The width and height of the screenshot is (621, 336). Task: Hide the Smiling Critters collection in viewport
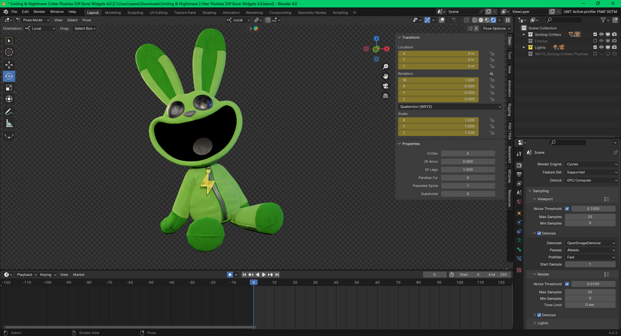click(601, 35)
